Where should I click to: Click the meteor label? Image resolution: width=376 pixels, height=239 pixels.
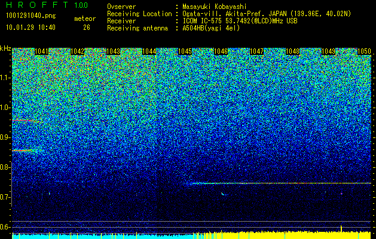tap(85, 19)
